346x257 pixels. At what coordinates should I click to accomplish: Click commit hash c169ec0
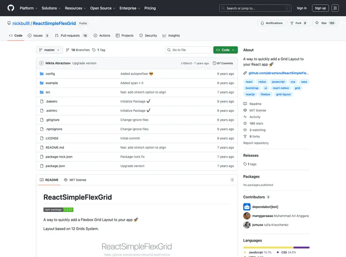pyautogui.click(x=186, y=63)
